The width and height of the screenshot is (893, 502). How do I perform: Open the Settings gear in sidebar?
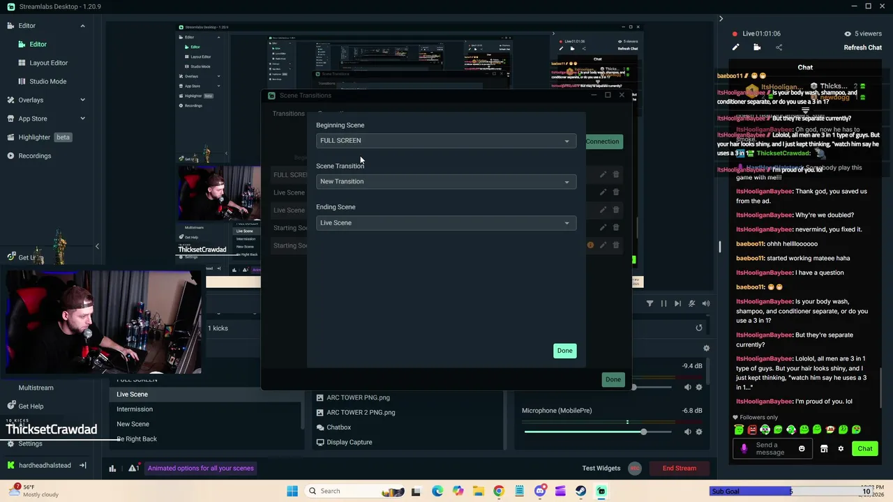[x=10, y=443]
